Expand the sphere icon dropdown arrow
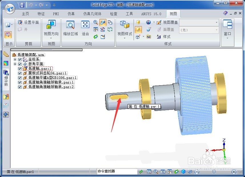 [154, 22]
